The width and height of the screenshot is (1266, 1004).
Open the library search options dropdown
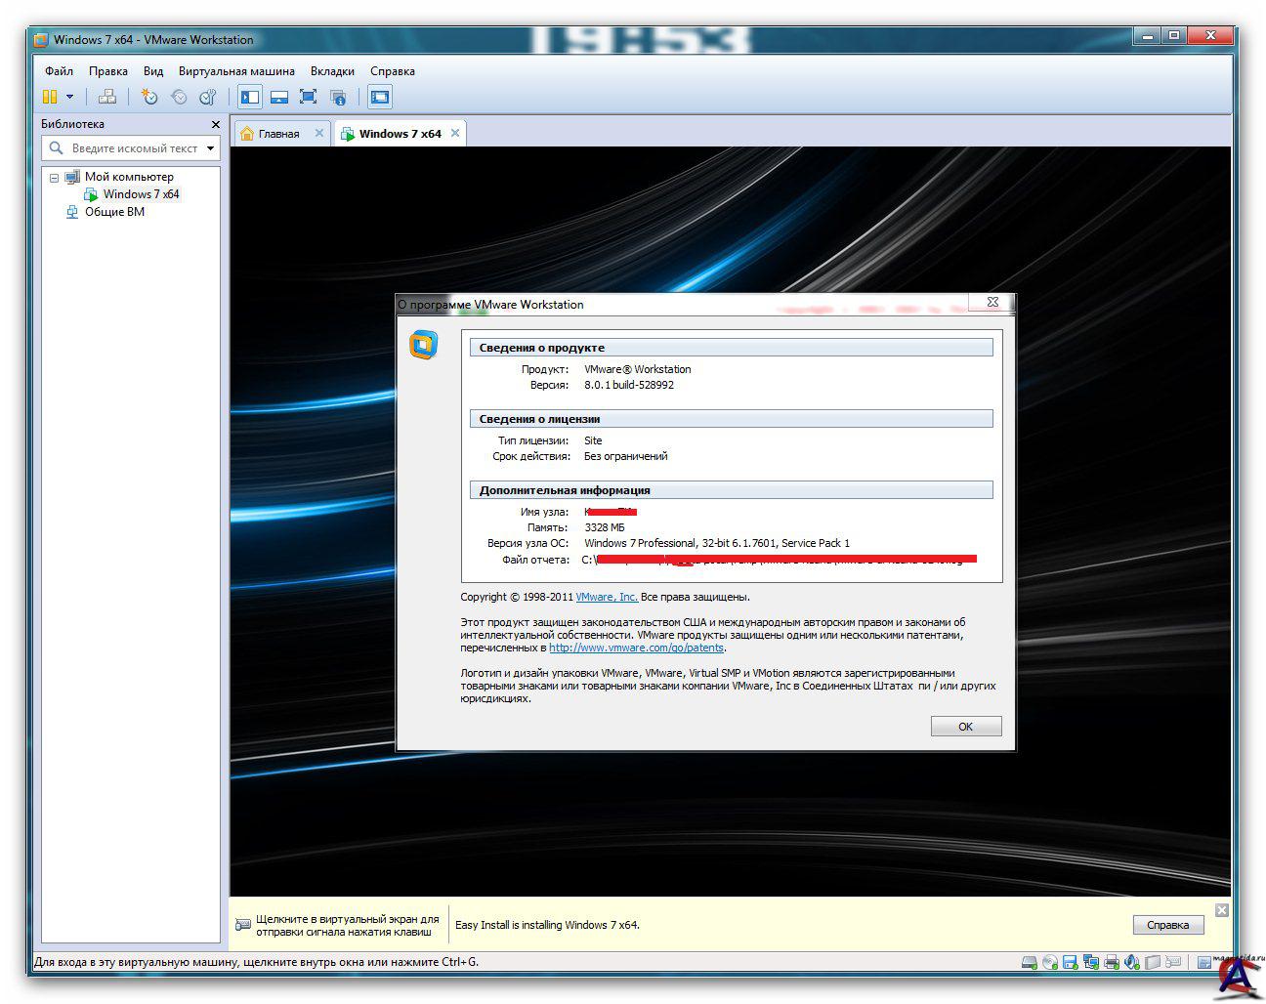210,148
